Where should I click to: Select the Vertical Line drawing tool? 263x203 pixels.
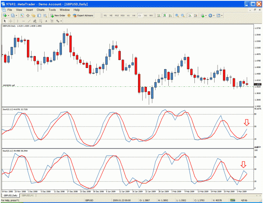click(x=18, y=21)
